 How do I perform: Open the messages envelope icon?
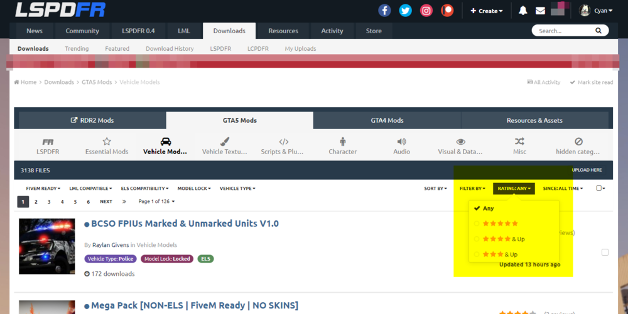point(540,11)
